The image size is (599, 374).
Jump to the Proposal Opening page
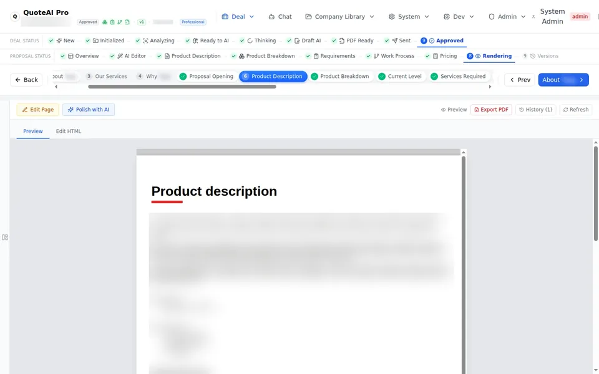(207, 76)
